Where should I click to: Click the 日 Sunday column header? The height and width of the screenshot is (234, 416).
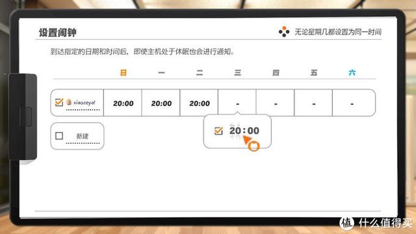pyautogui.click(x=123, y=73)
